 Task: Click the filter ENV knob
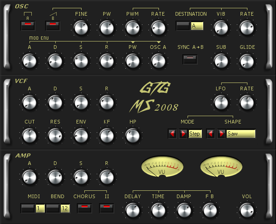tap(81, 136)
